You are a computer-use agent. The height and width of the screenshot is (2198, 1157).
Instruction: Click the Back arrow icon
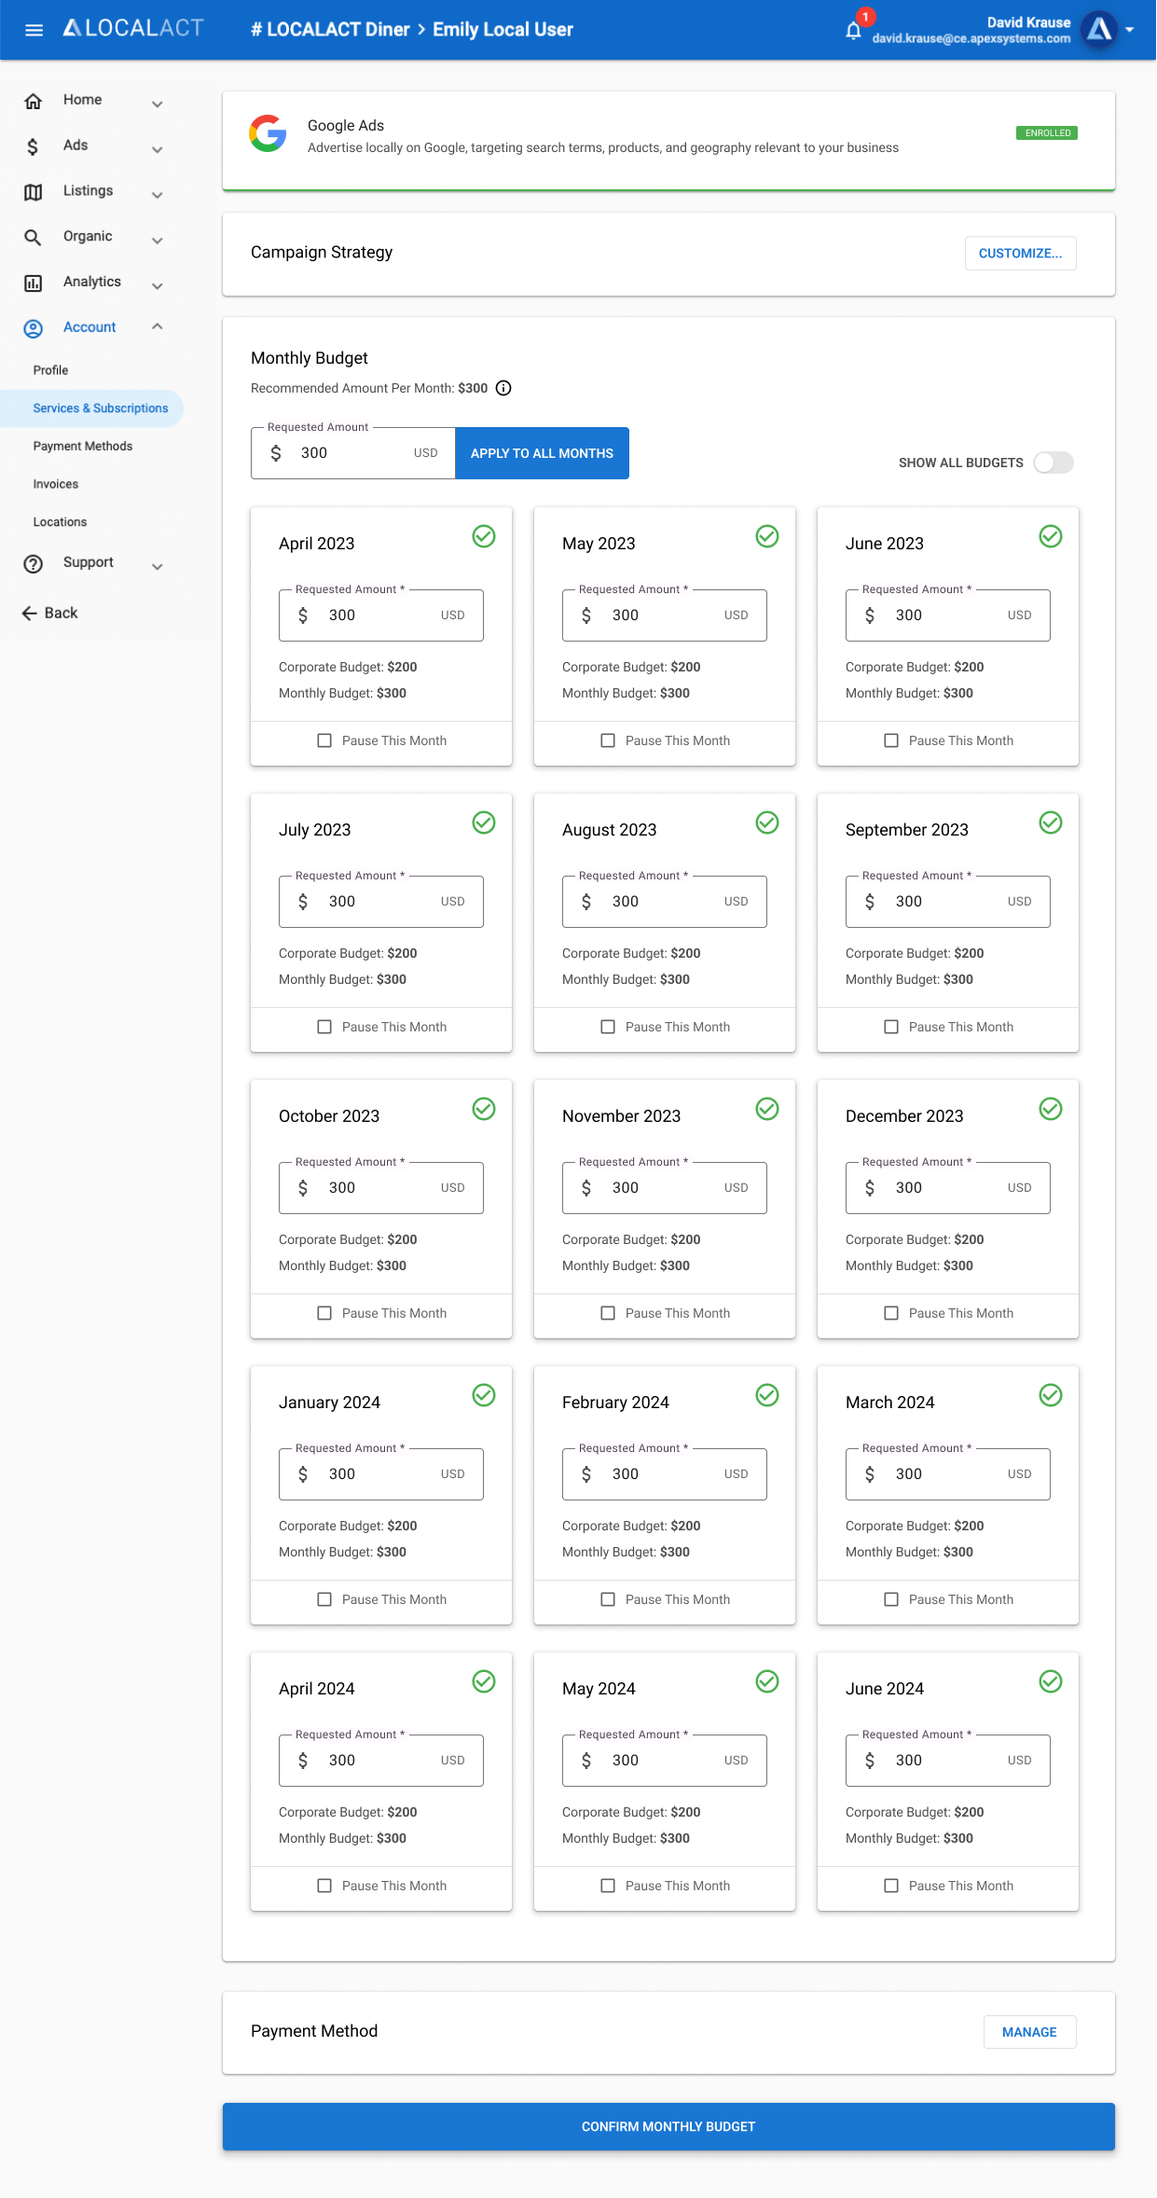pos(29,613)
